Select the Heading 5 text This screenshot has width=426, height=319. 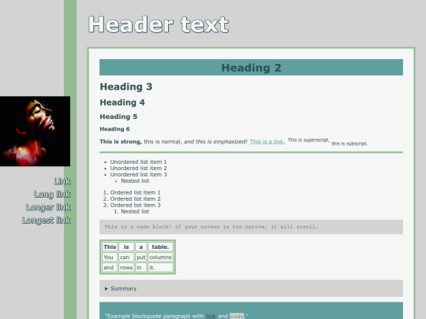click(118, 117)
